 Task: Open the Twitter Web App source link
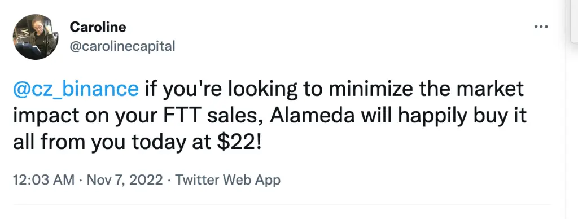point(227,180)
